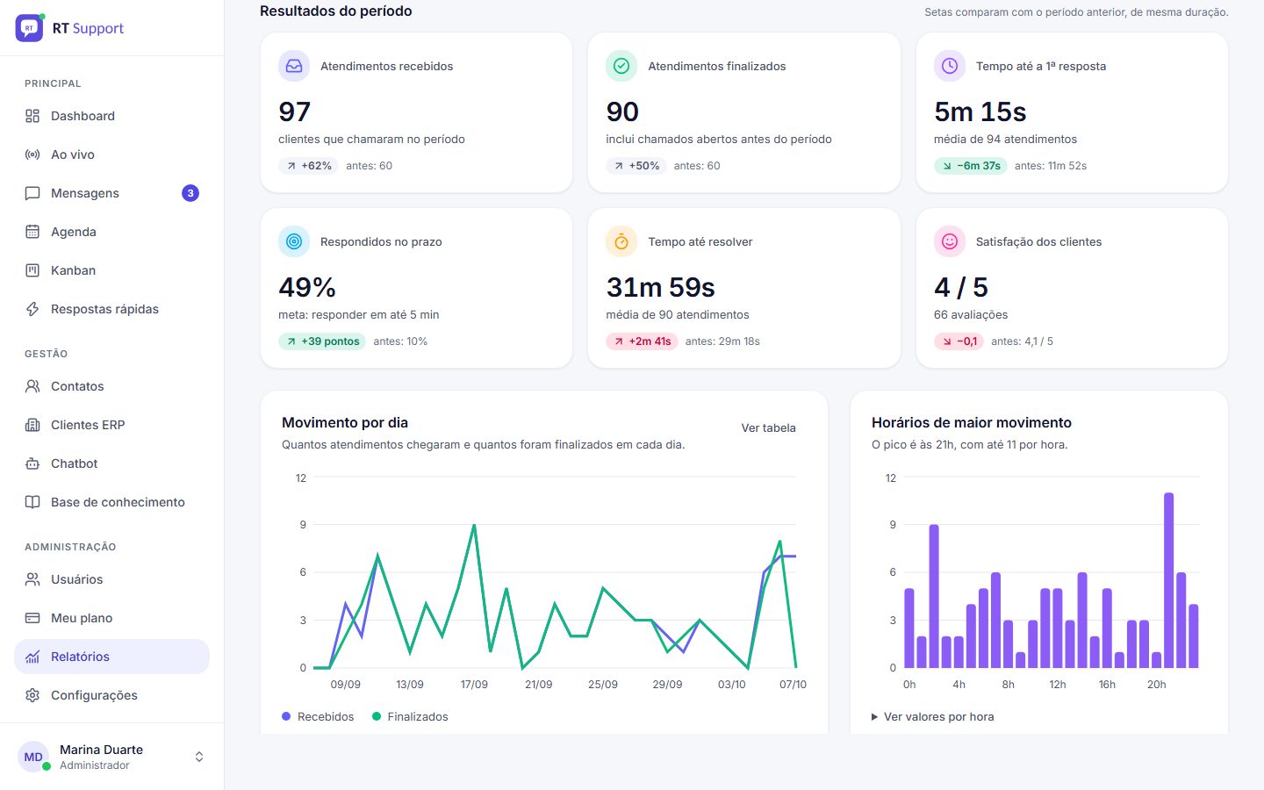Click the +2m 41s change badge
Image resolution: width=1264 pixels, height=790 pixels.
coord(642,341)
